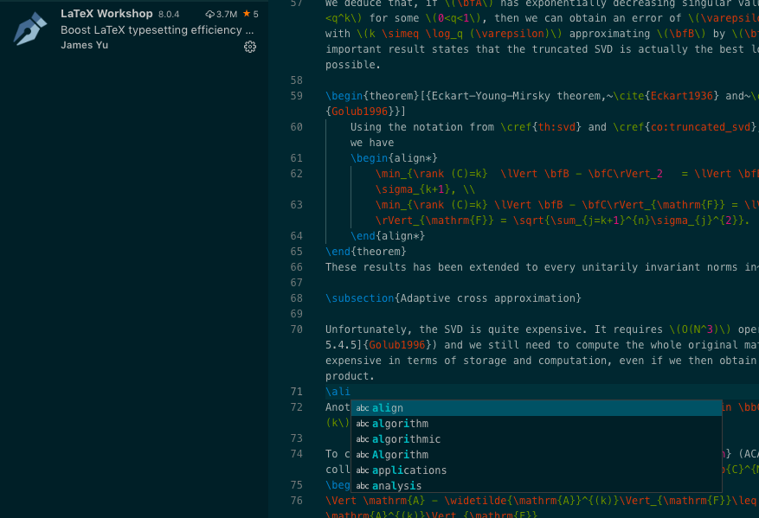Open extension settings via the gear icon
Screen dimensions: 759x518
click(x=250, y=48)
